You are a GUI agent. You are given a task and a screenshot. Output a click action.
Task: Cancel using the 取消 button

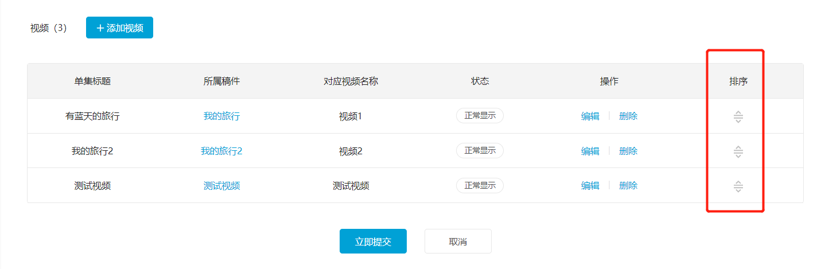(x=458, y=241)
